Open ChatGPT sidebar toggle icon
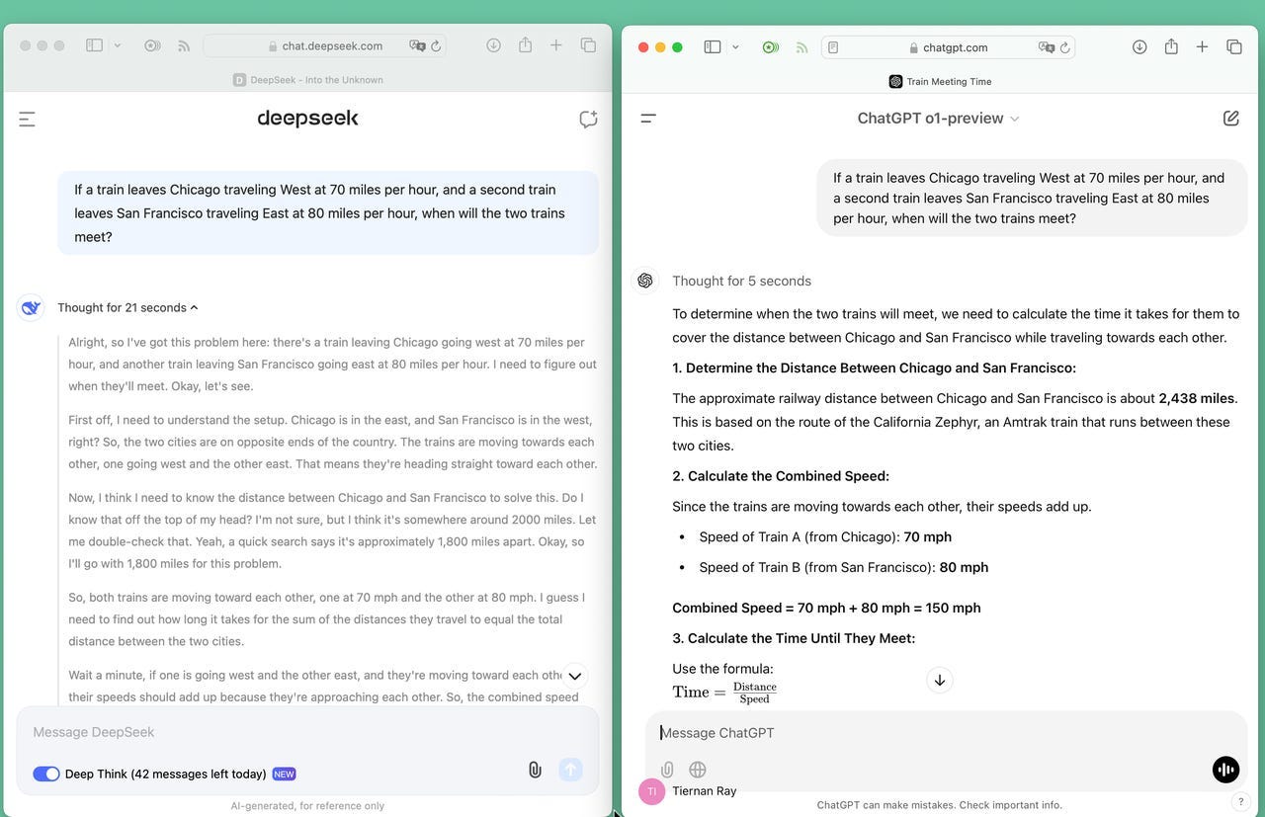The image size is (1265, 817). pyautogui.click(x=648, y=118)
